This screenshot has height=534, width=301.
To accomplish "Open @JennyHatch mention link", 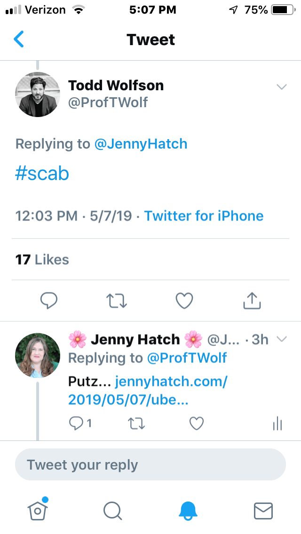I will click(x=141, y=144).
